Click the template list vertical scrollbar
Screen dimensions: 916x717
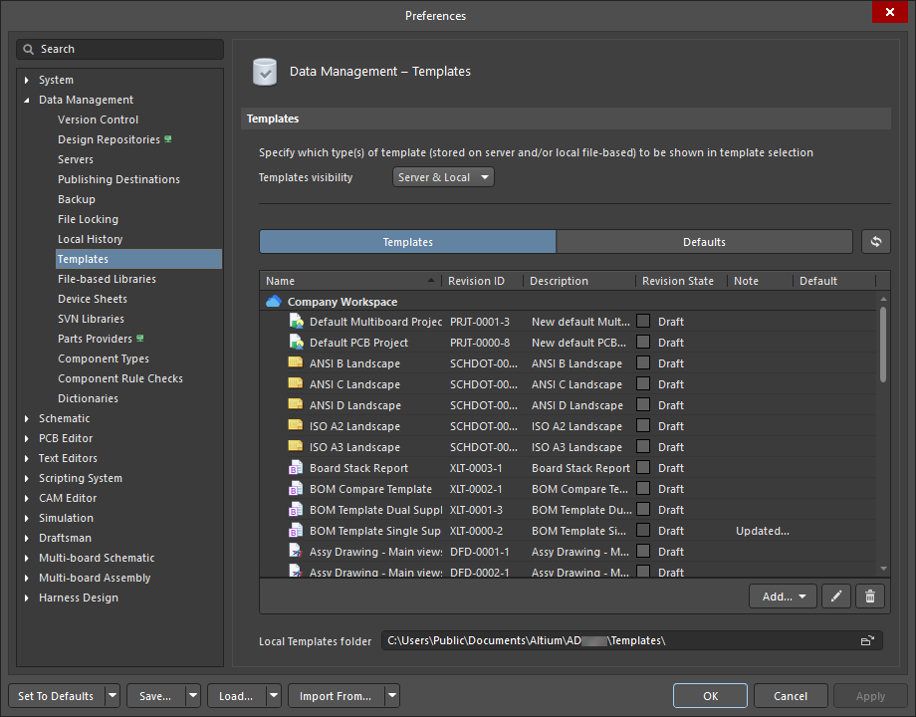(x=882, y=344)
